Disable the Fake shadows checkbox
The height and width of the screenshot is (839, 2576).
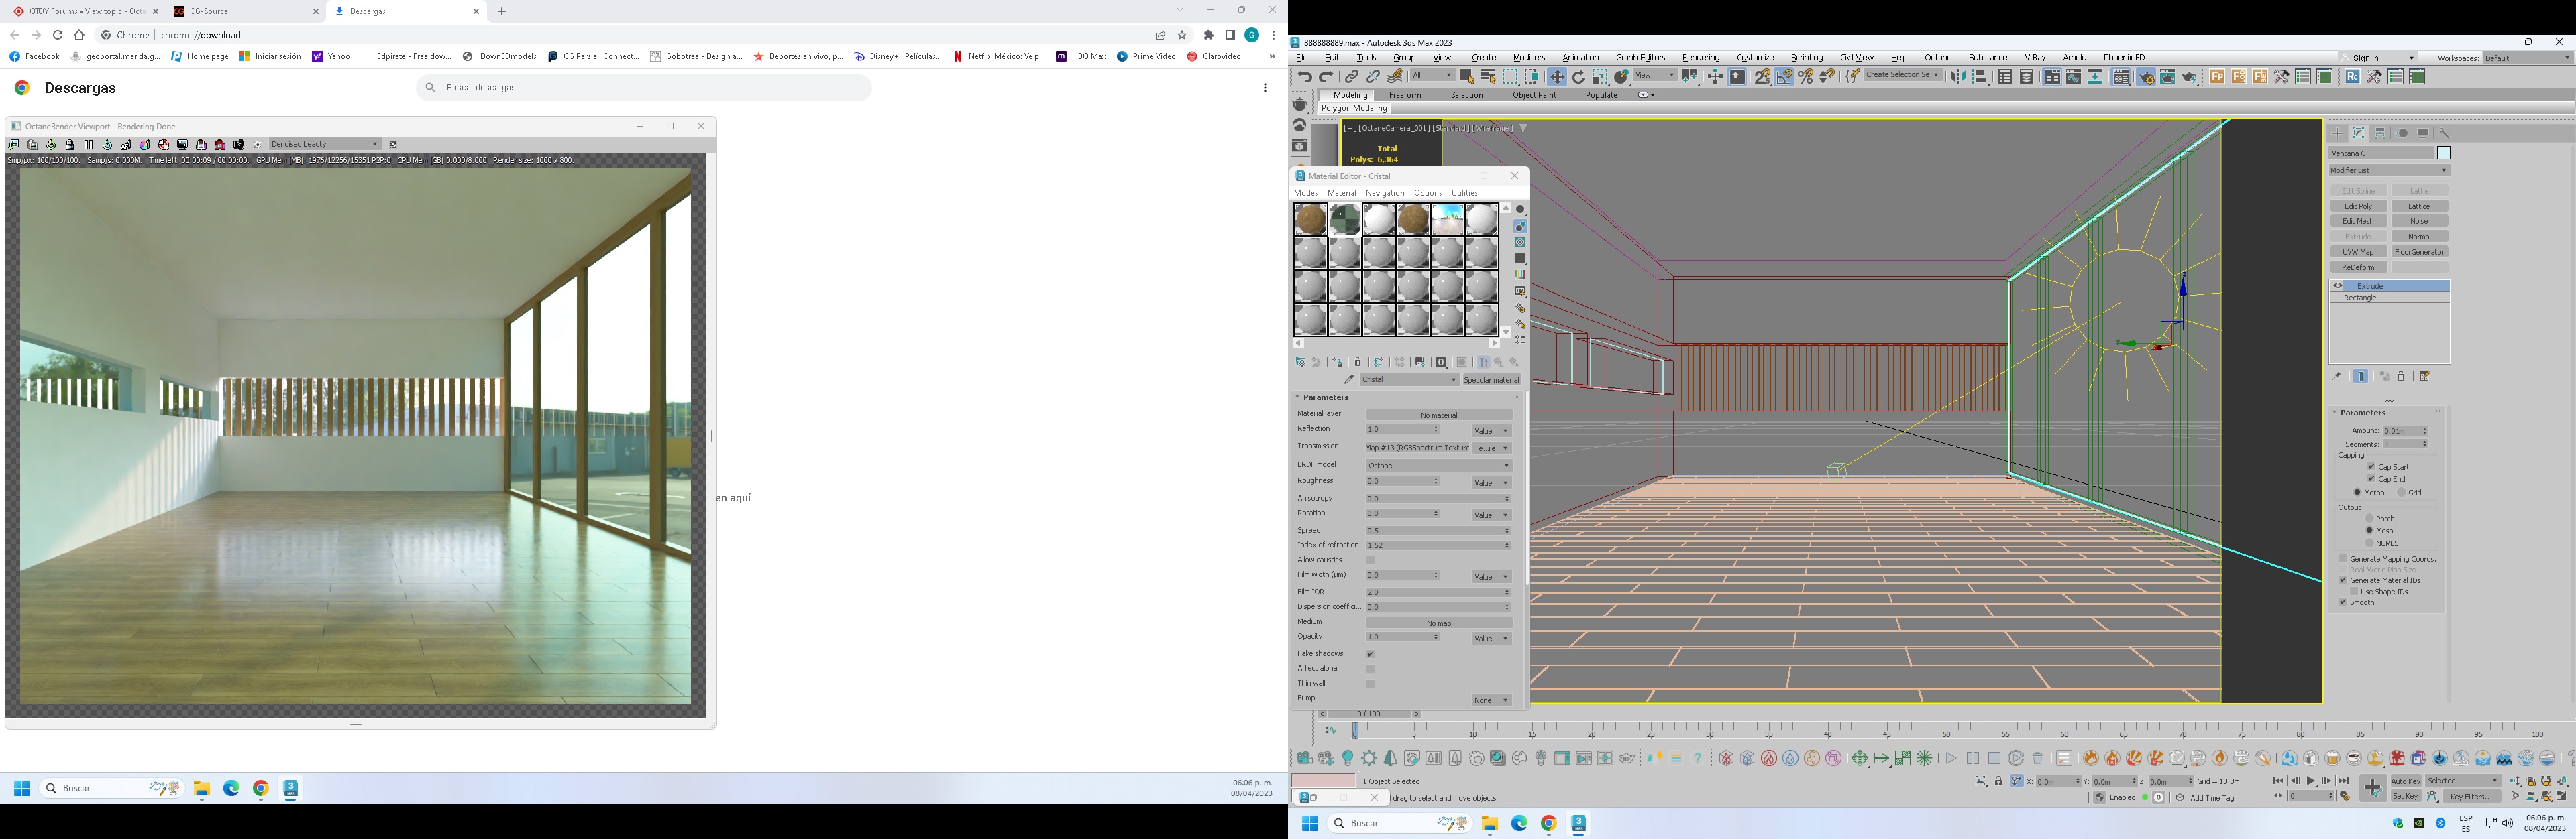pyautogui.click(x=1370, y=654)
